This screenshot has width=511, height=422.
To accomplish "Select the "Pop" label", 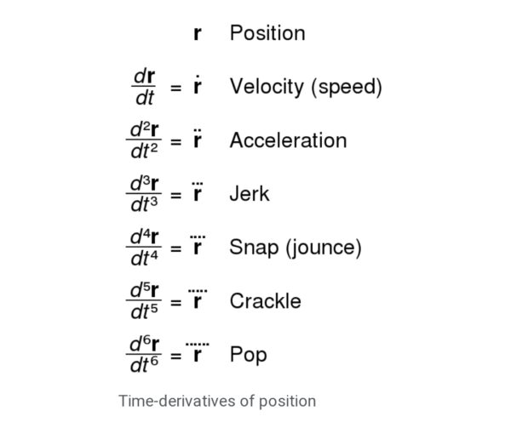I will pyautogui.click(x=248, y=354).
